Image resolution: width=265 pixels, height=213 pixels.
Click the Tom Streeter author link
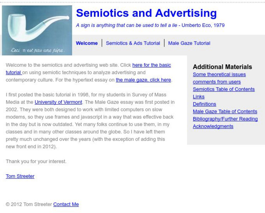(20, 176)
